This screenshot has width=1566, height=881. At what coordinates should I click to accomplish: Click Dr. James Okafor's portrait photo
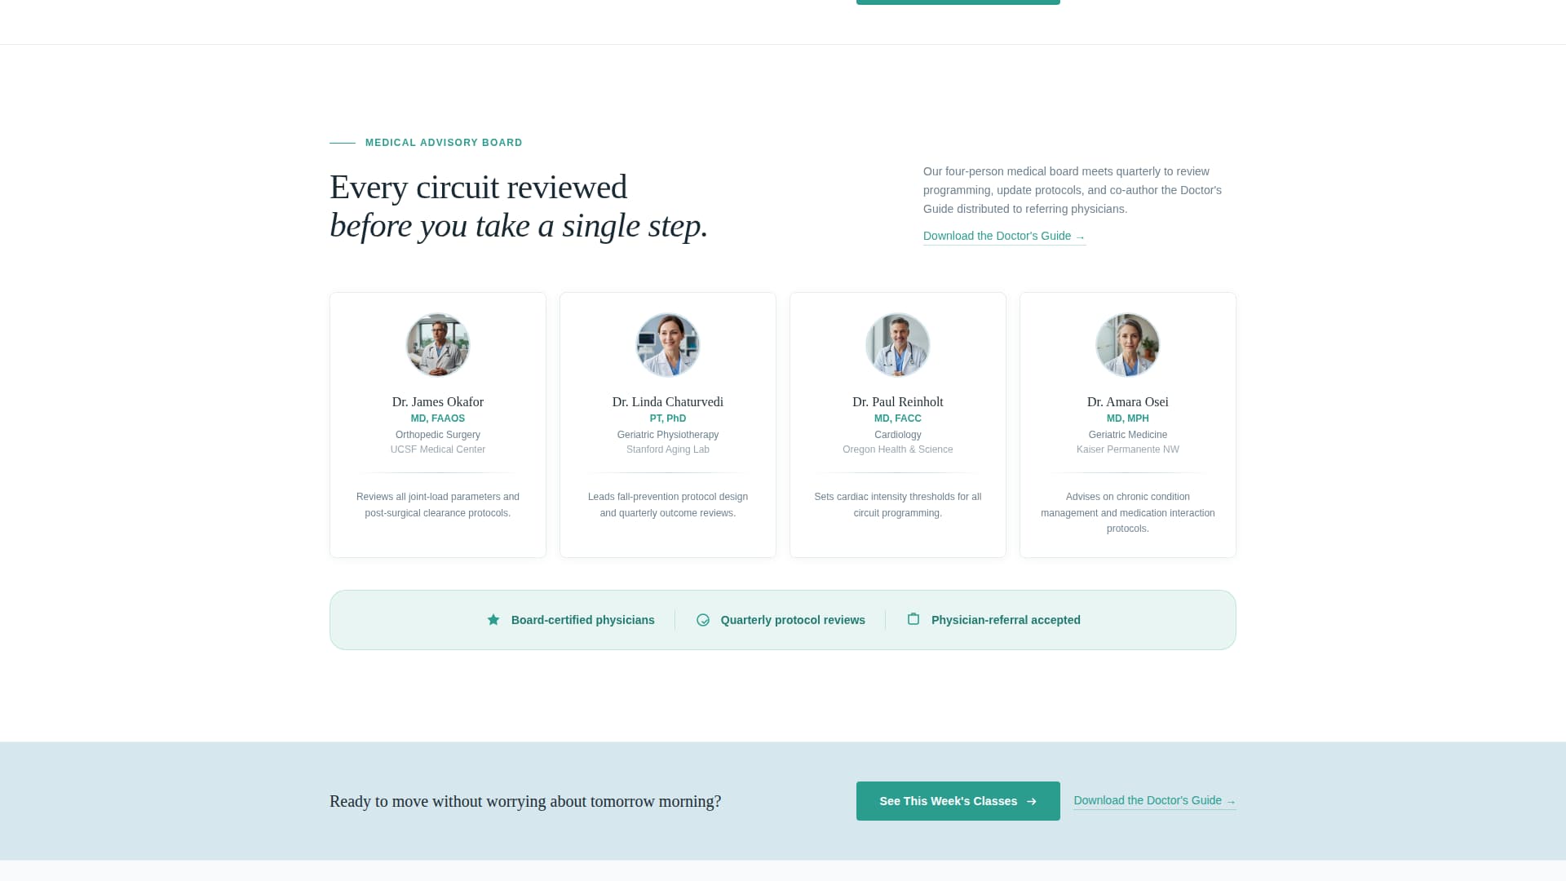click(438, 345)
